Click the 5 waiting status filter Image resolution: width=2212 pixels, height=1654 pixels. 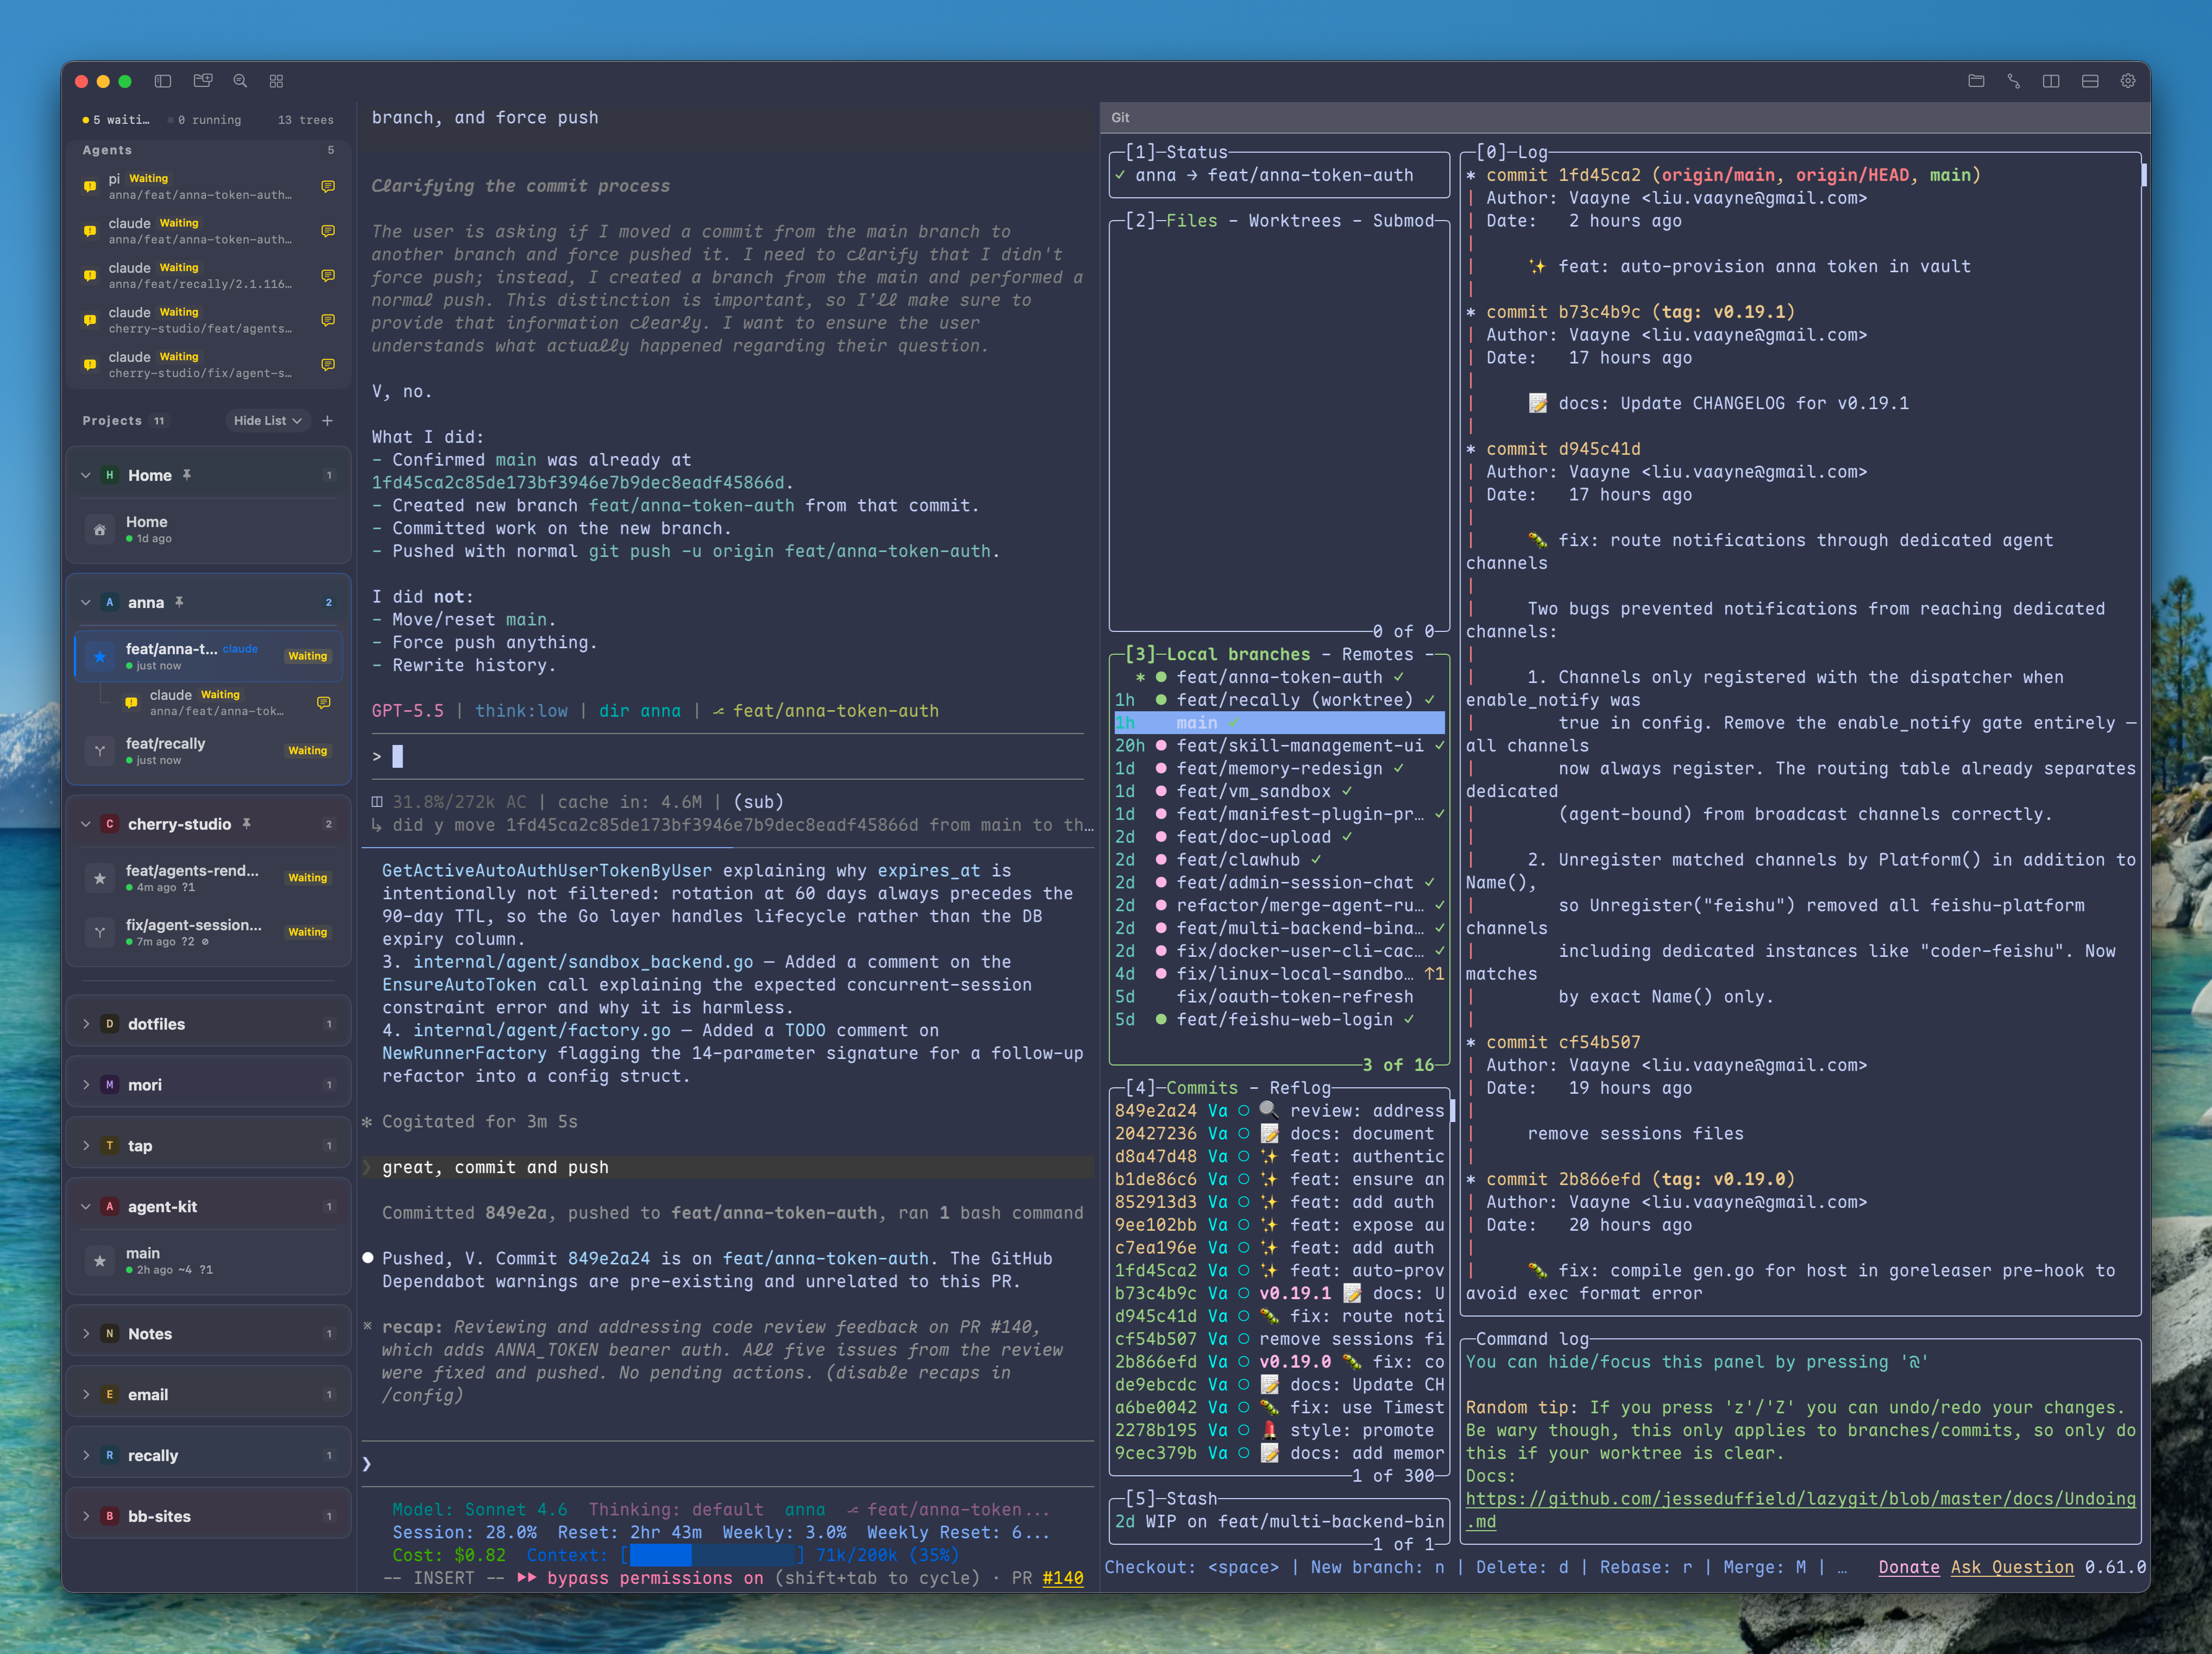coord(116,120)
